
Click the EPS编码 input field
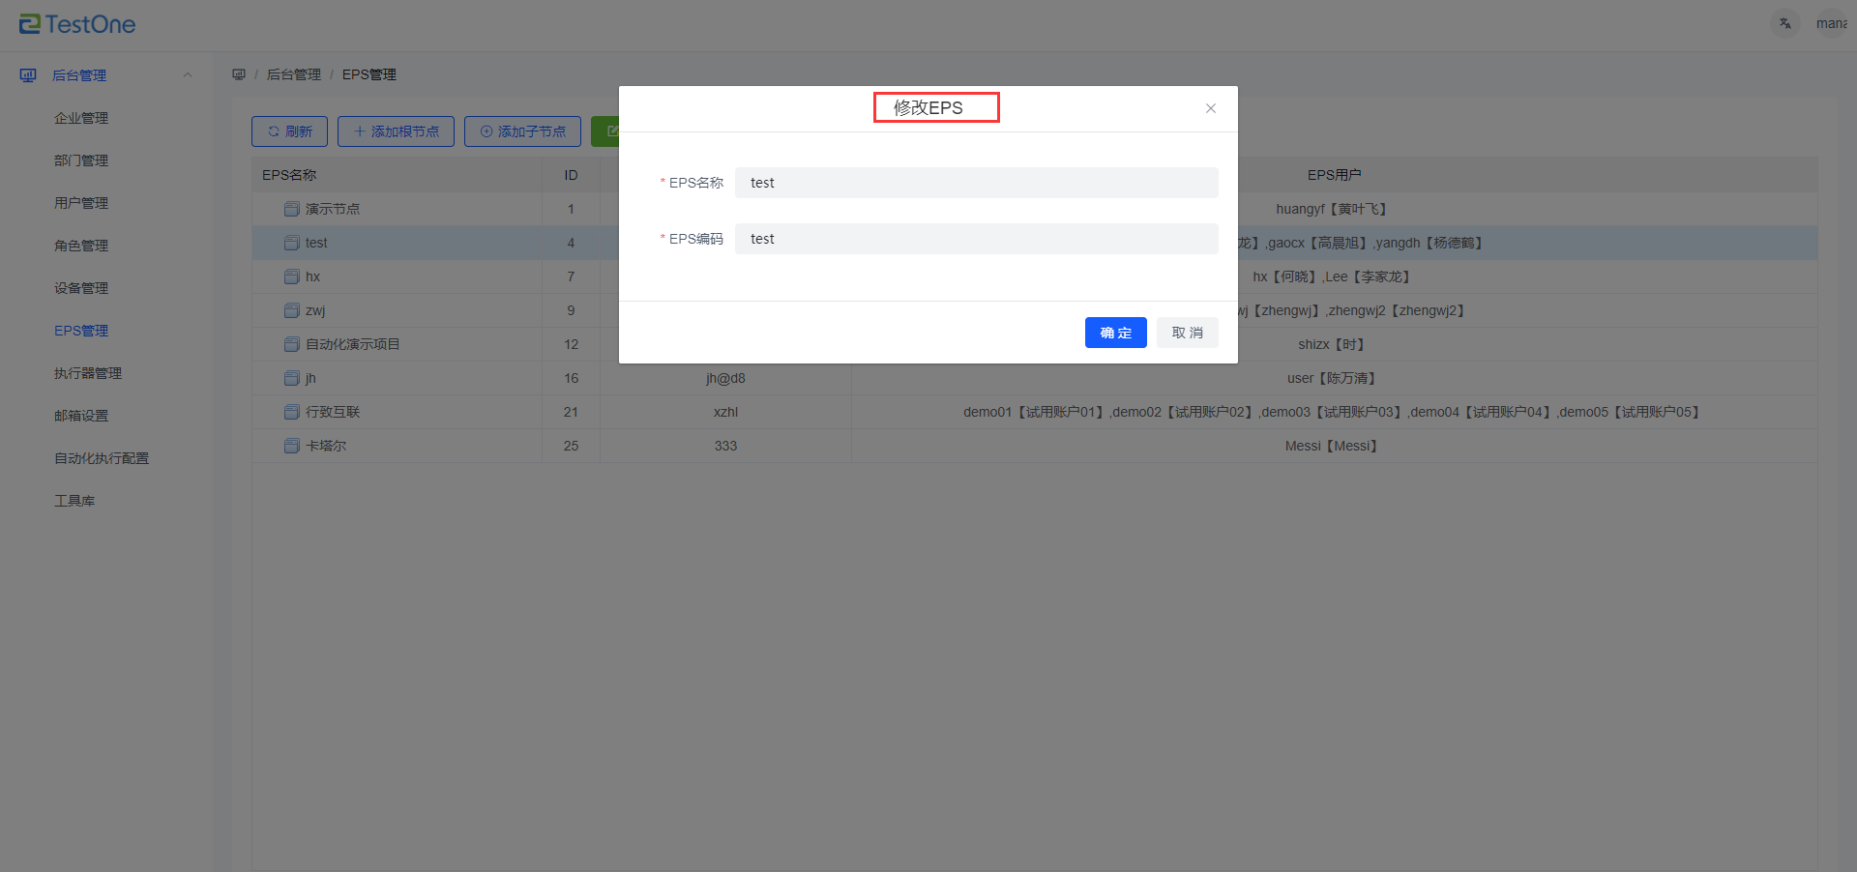point(976,239)
